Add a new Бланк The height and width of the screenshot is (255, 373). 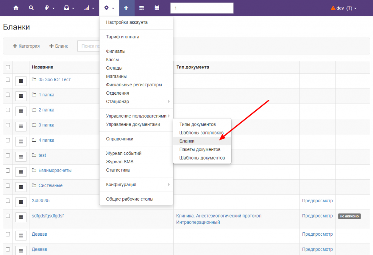[59, 46]
